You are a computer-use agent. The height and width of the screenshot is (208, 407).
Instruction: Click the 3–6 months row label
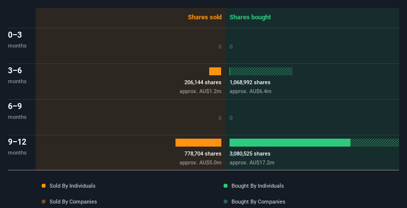click(17, 75)
